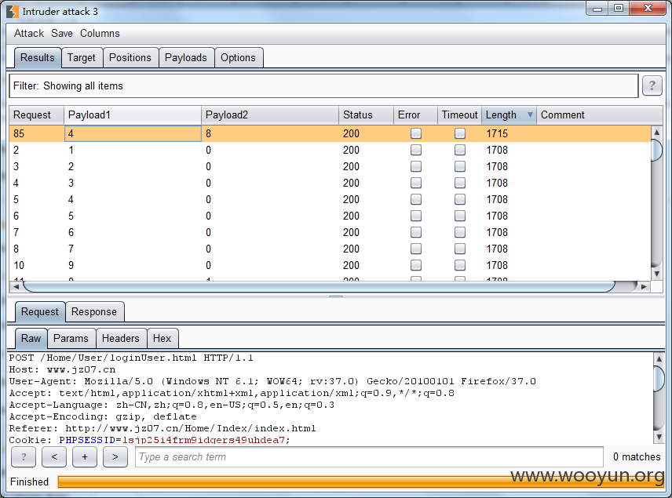672x498 pixels.
Task: Click the Burp Intruder window icon
Action: [x=13, y=11]
